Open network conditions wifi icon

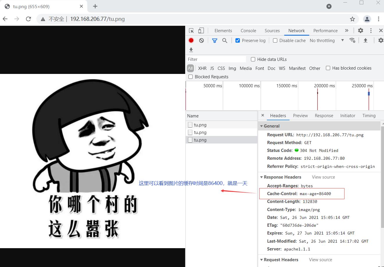[x=352, y=40]
